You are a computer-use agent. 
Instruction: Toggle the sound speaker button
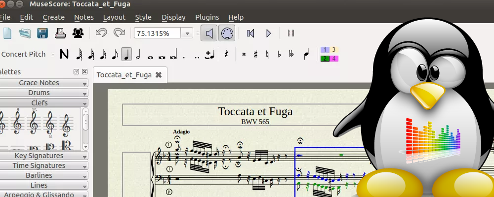(209, 33)
